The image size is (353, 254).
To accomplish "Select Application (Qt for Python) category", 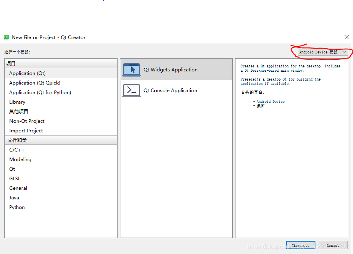I will click(x=61, y=92).
